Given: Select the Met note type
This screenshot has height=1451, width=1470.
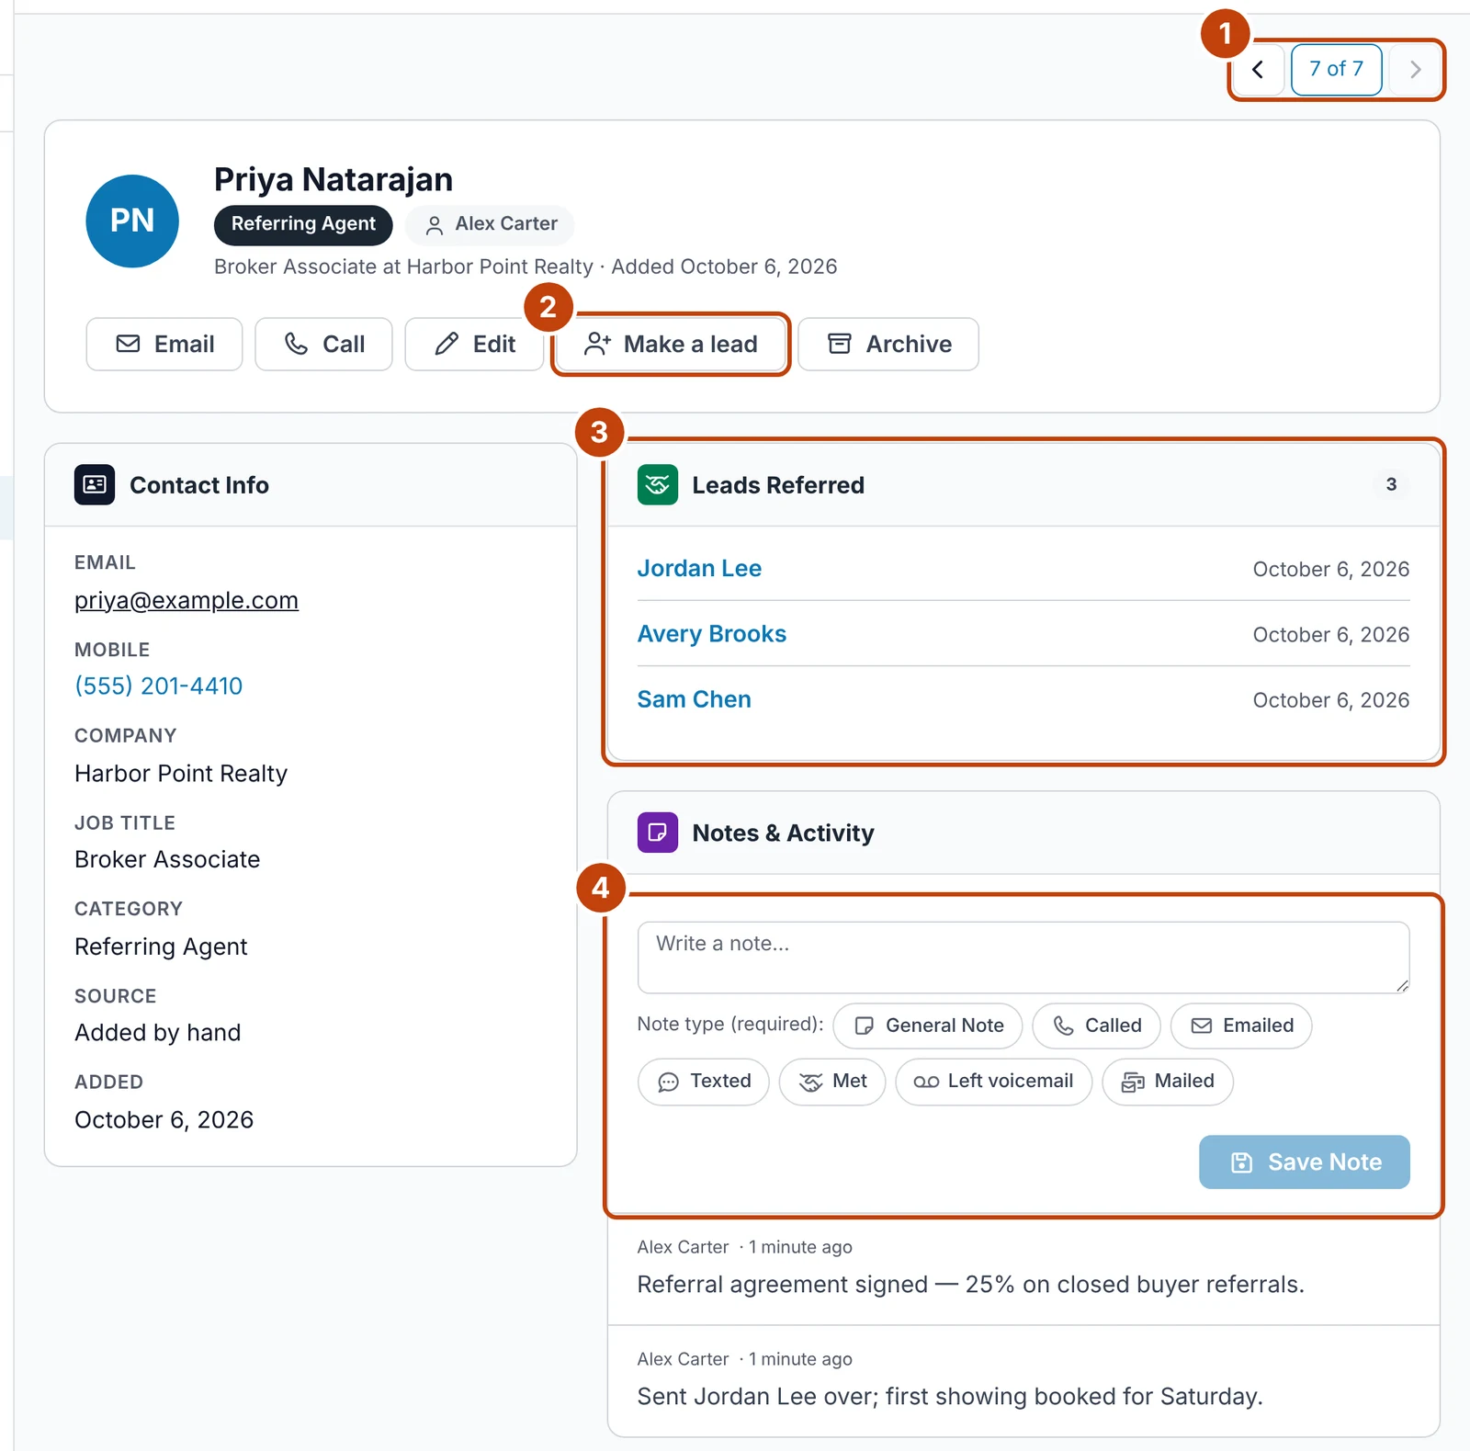Looking at the screenshot, I should [832, 1082].
